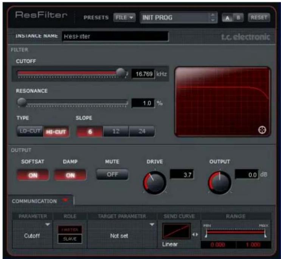Click the DRIVE knob
The width and height of the screenshot is (281, 259).
click(155, 183)
